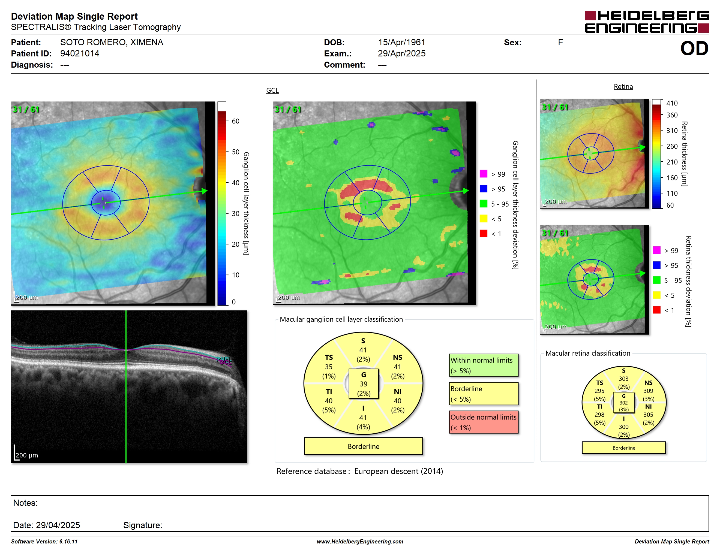Click the OCT B-scan cross-section image
This screenshot has width=720, height=556.
129,387
